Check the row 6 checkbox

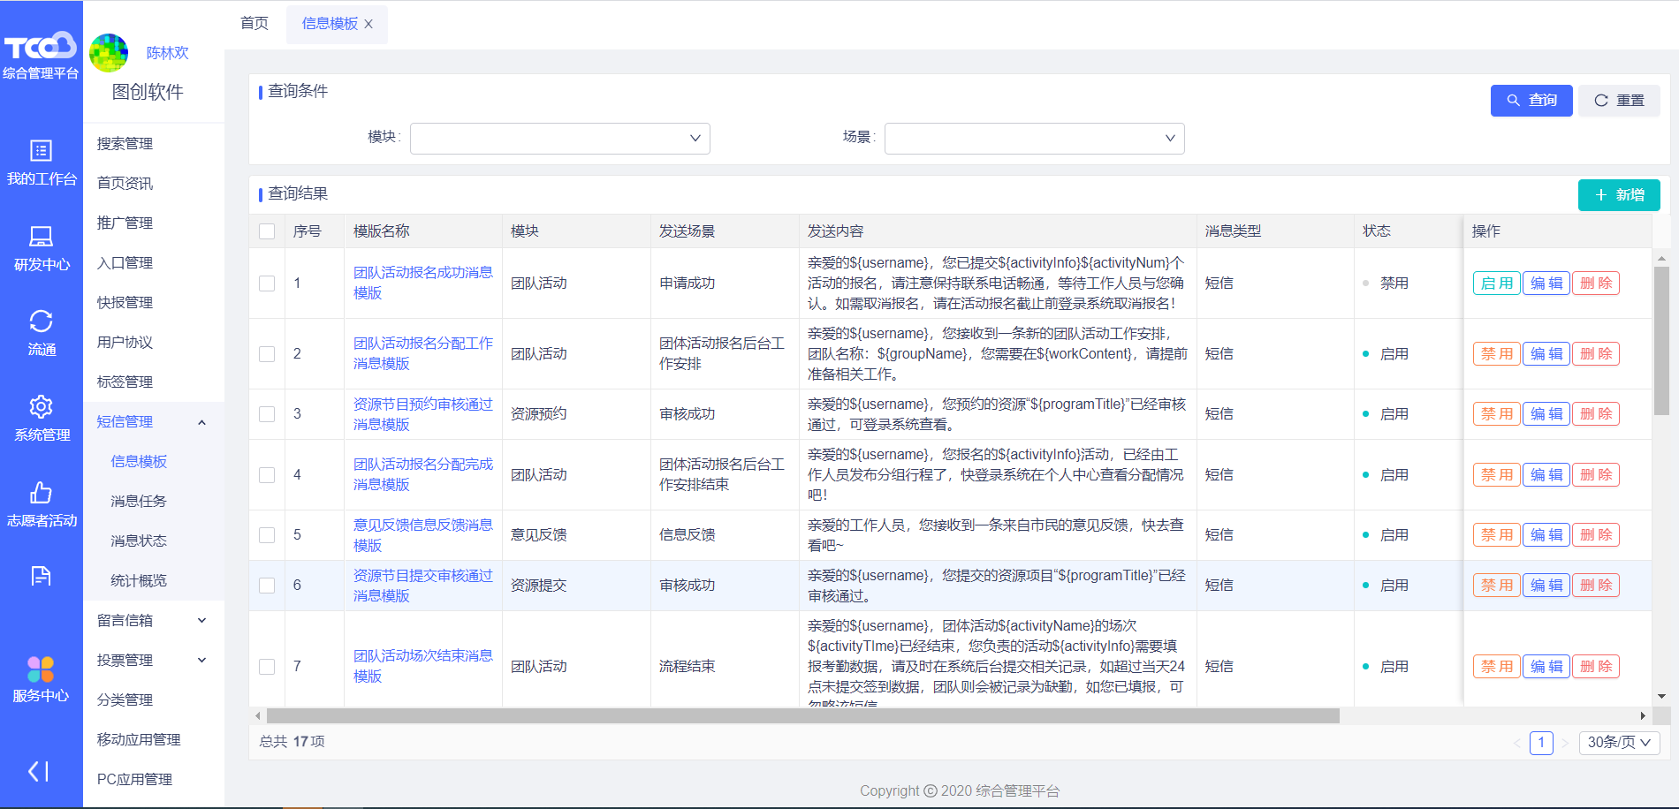click(267, 586)
